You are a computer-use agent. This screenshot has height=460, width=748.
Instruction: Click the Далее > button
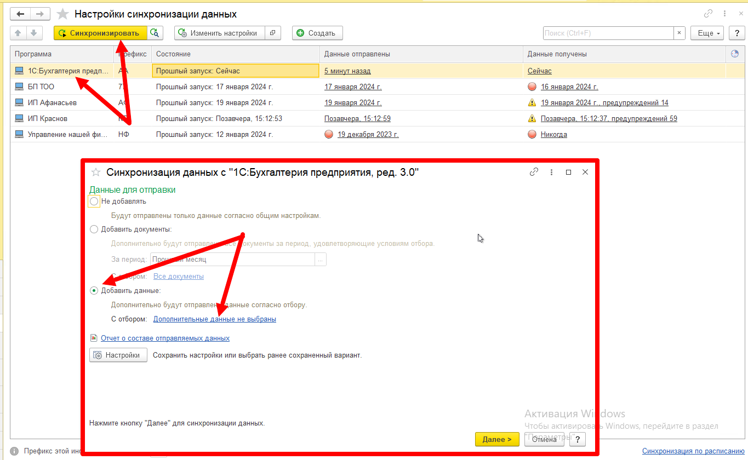[497, 439]
